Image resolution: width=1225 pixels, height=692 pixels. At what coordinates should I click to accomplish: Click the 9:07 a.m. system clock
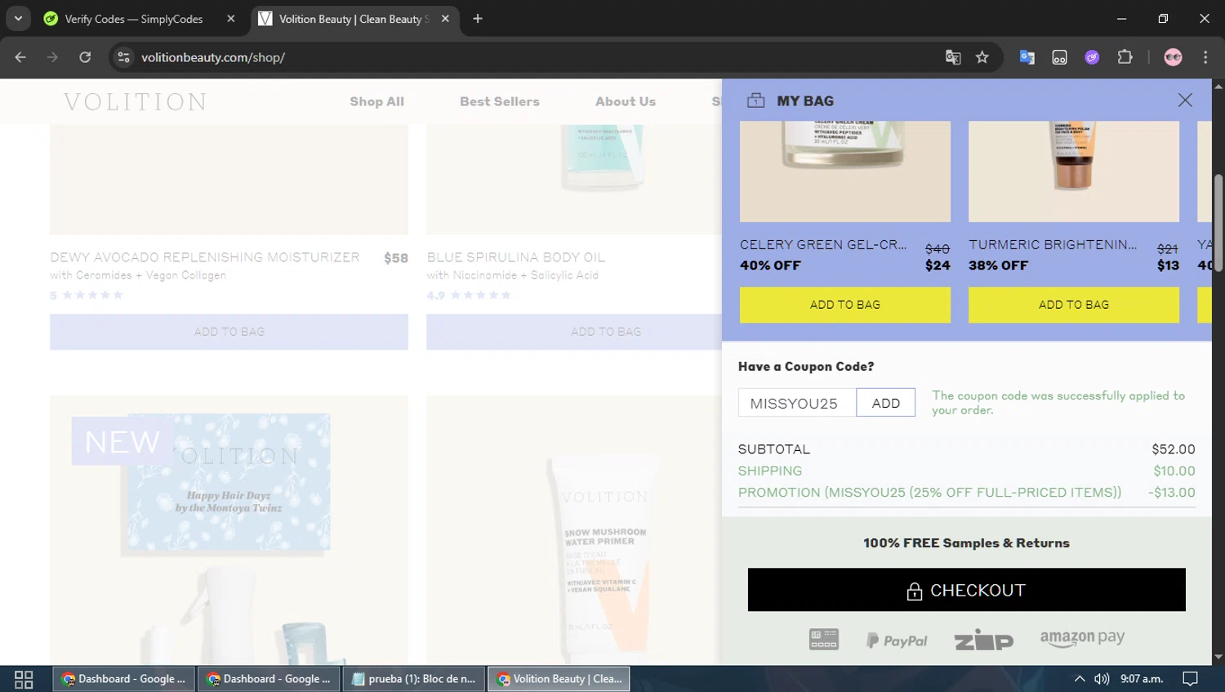pyautogui.click(x=1142, y=679)
